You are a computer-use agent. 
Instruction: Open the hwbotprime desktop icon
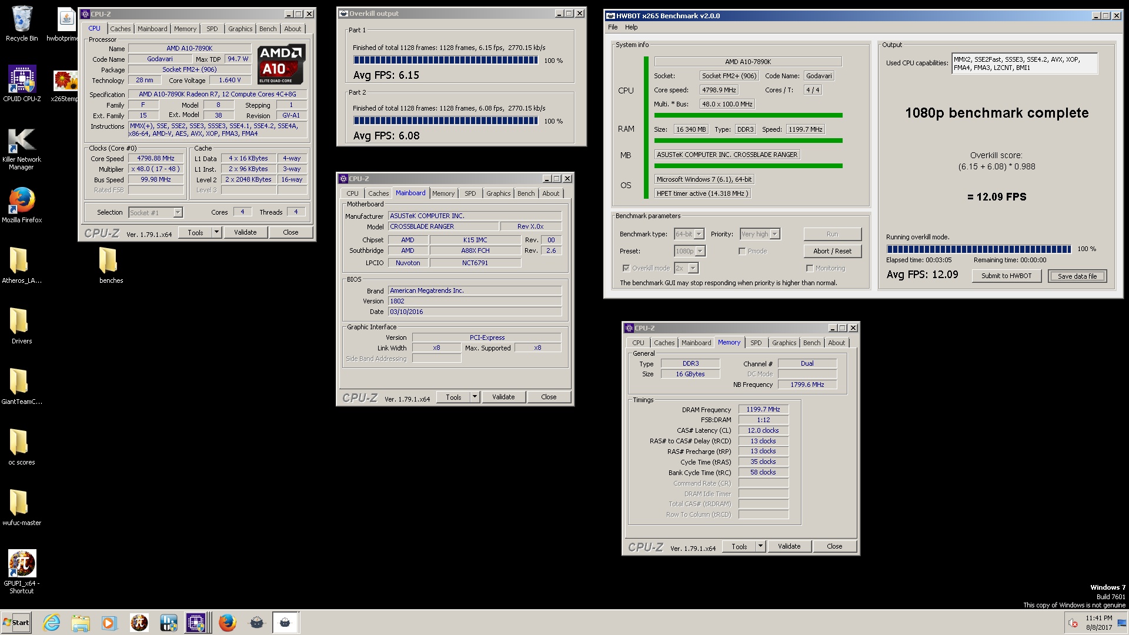[65, 24]
